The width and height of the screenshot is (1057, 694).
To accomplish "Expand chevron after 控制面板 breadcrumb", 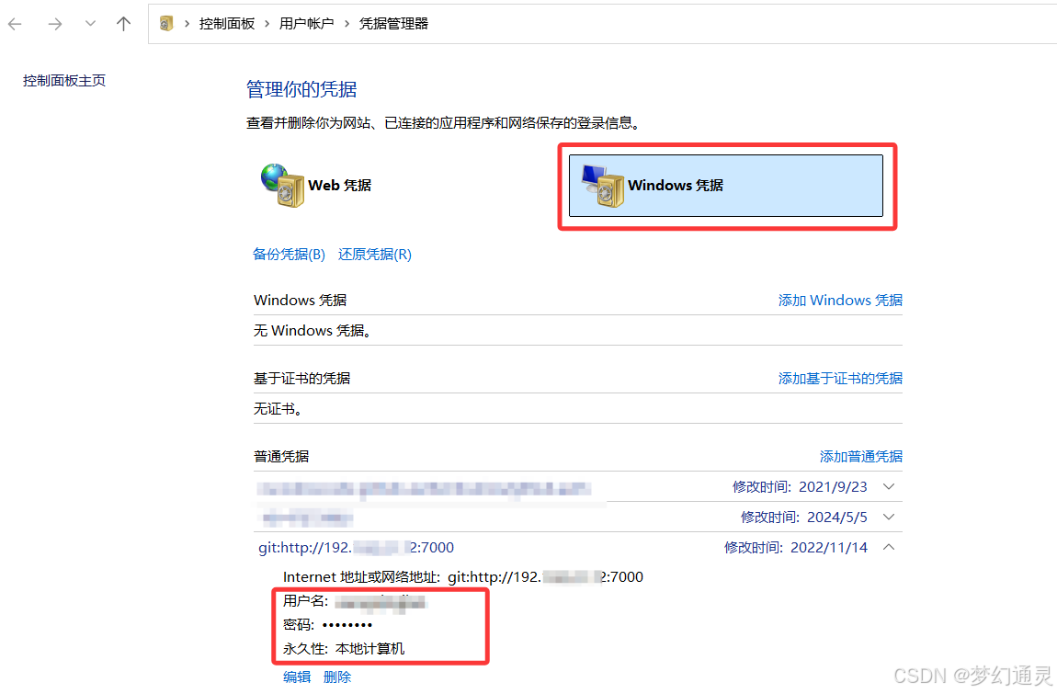I will (x=267, y=24).
